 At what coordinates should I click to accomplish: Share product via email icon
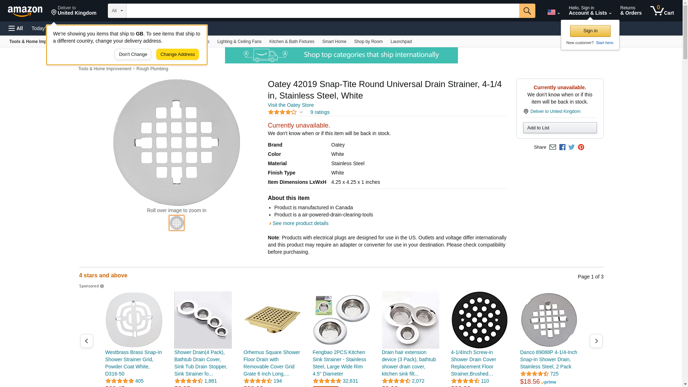[x=553, y=147]
